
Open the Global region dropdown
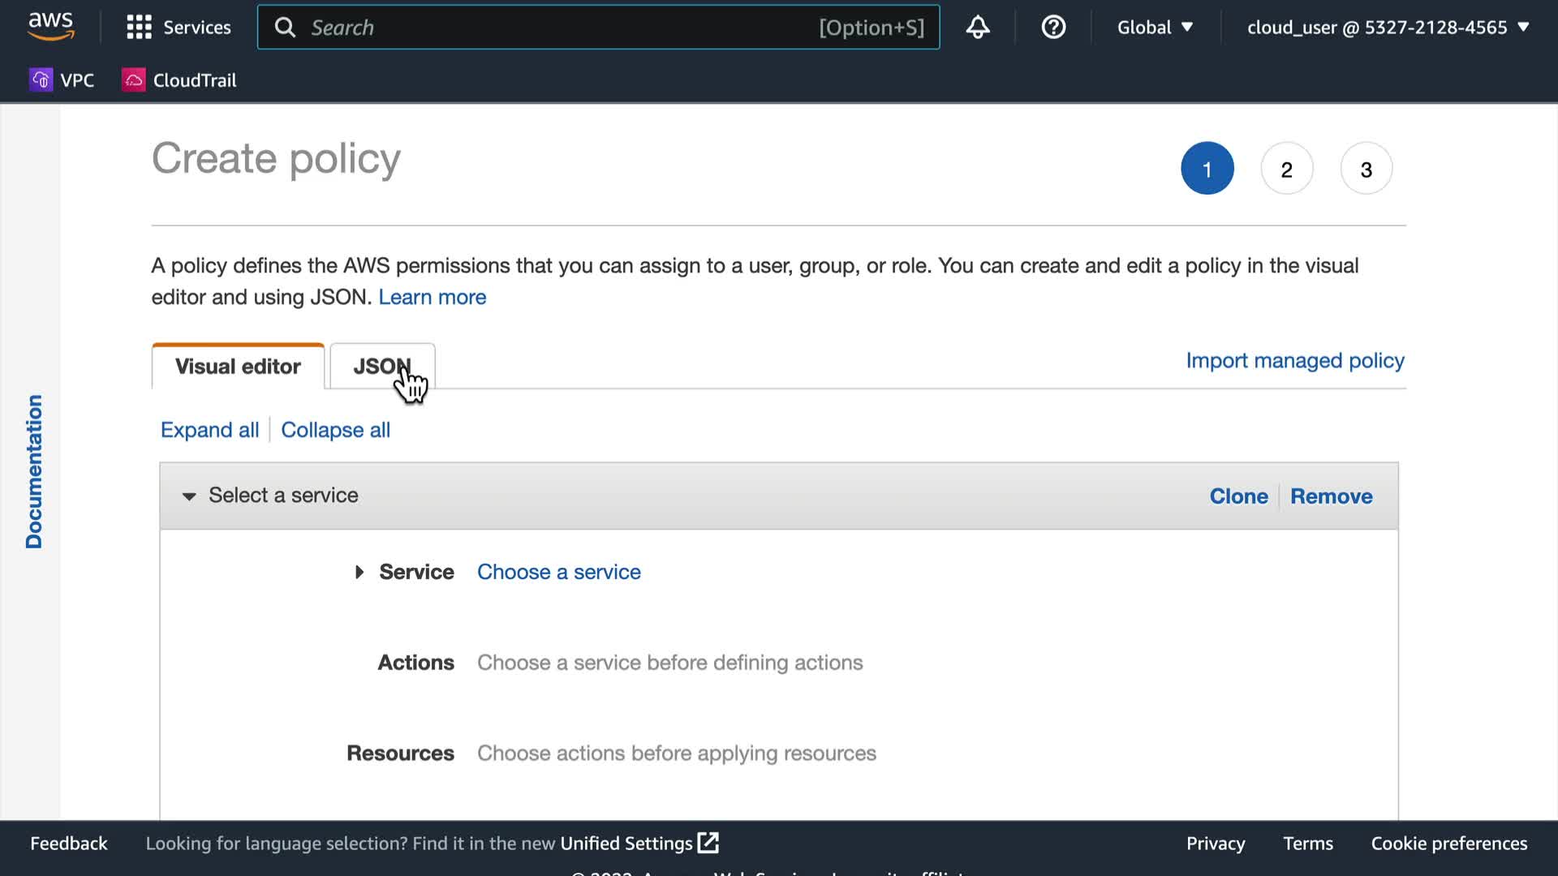click(1154, 28)
